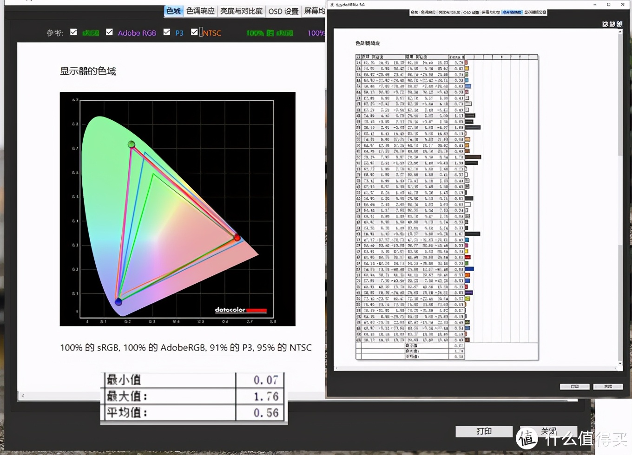
Task: Toggle the sRGB reference checkbox
Action: pos(73,32)
